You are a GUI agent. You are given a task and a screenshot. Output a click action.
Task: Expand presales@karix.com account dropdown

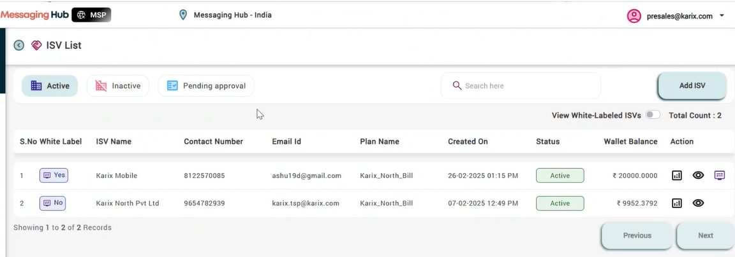pyautogui.click(x=722, y=17)
